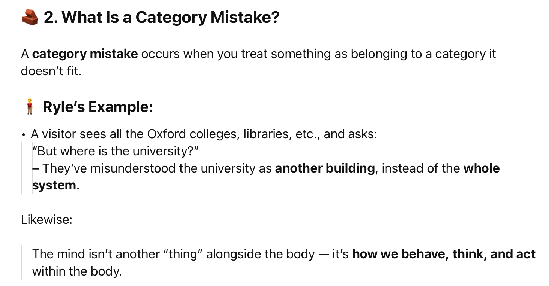Click the bold 'category mistake' term

85,54
